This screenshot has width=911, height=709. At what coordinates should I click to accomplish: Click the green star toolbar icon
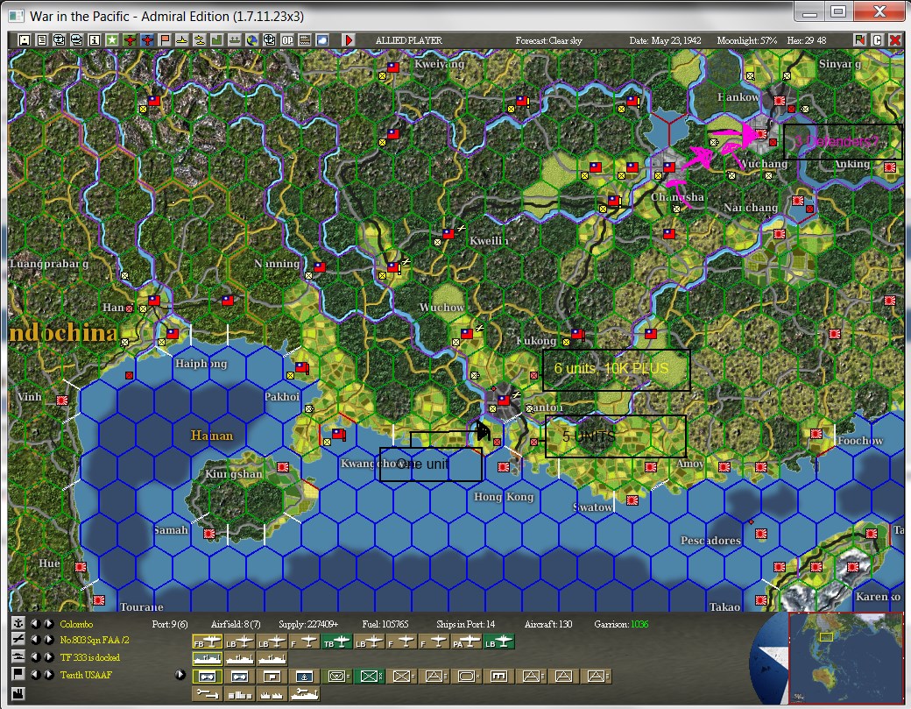pyautogui.click(x=111, y=40)
